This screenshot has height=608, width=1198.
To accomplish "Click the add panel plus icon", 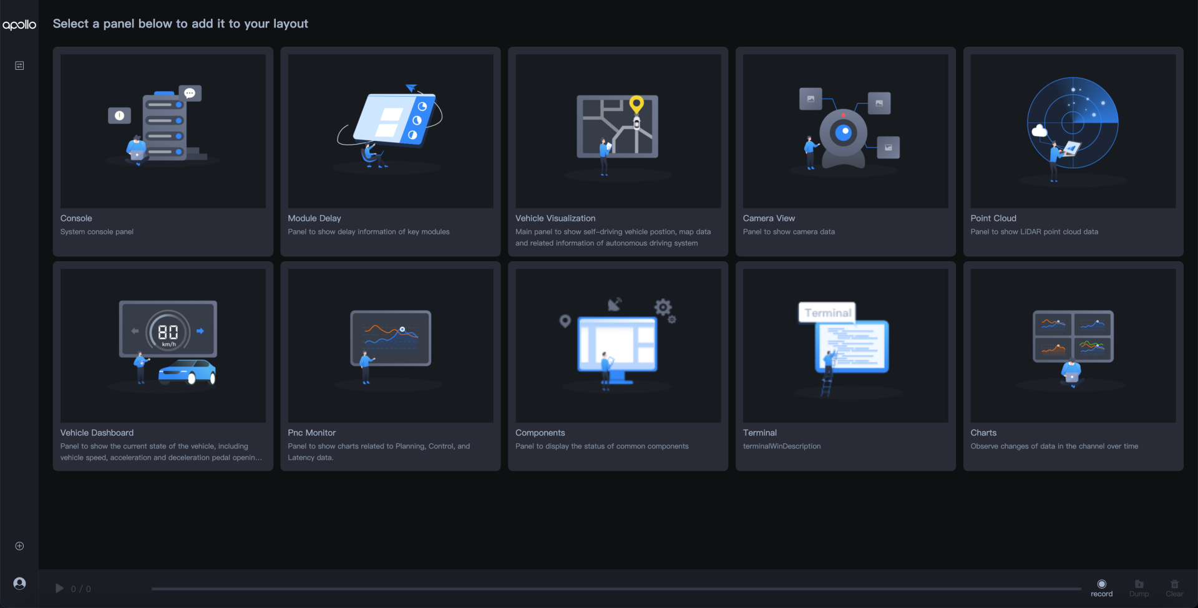I will (19, 546).
